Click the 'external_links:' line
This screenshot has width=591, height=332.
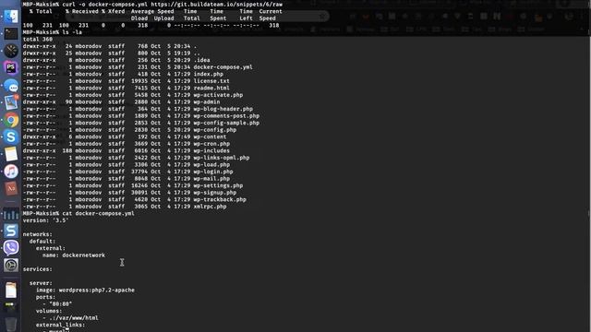tap(60, 325)
